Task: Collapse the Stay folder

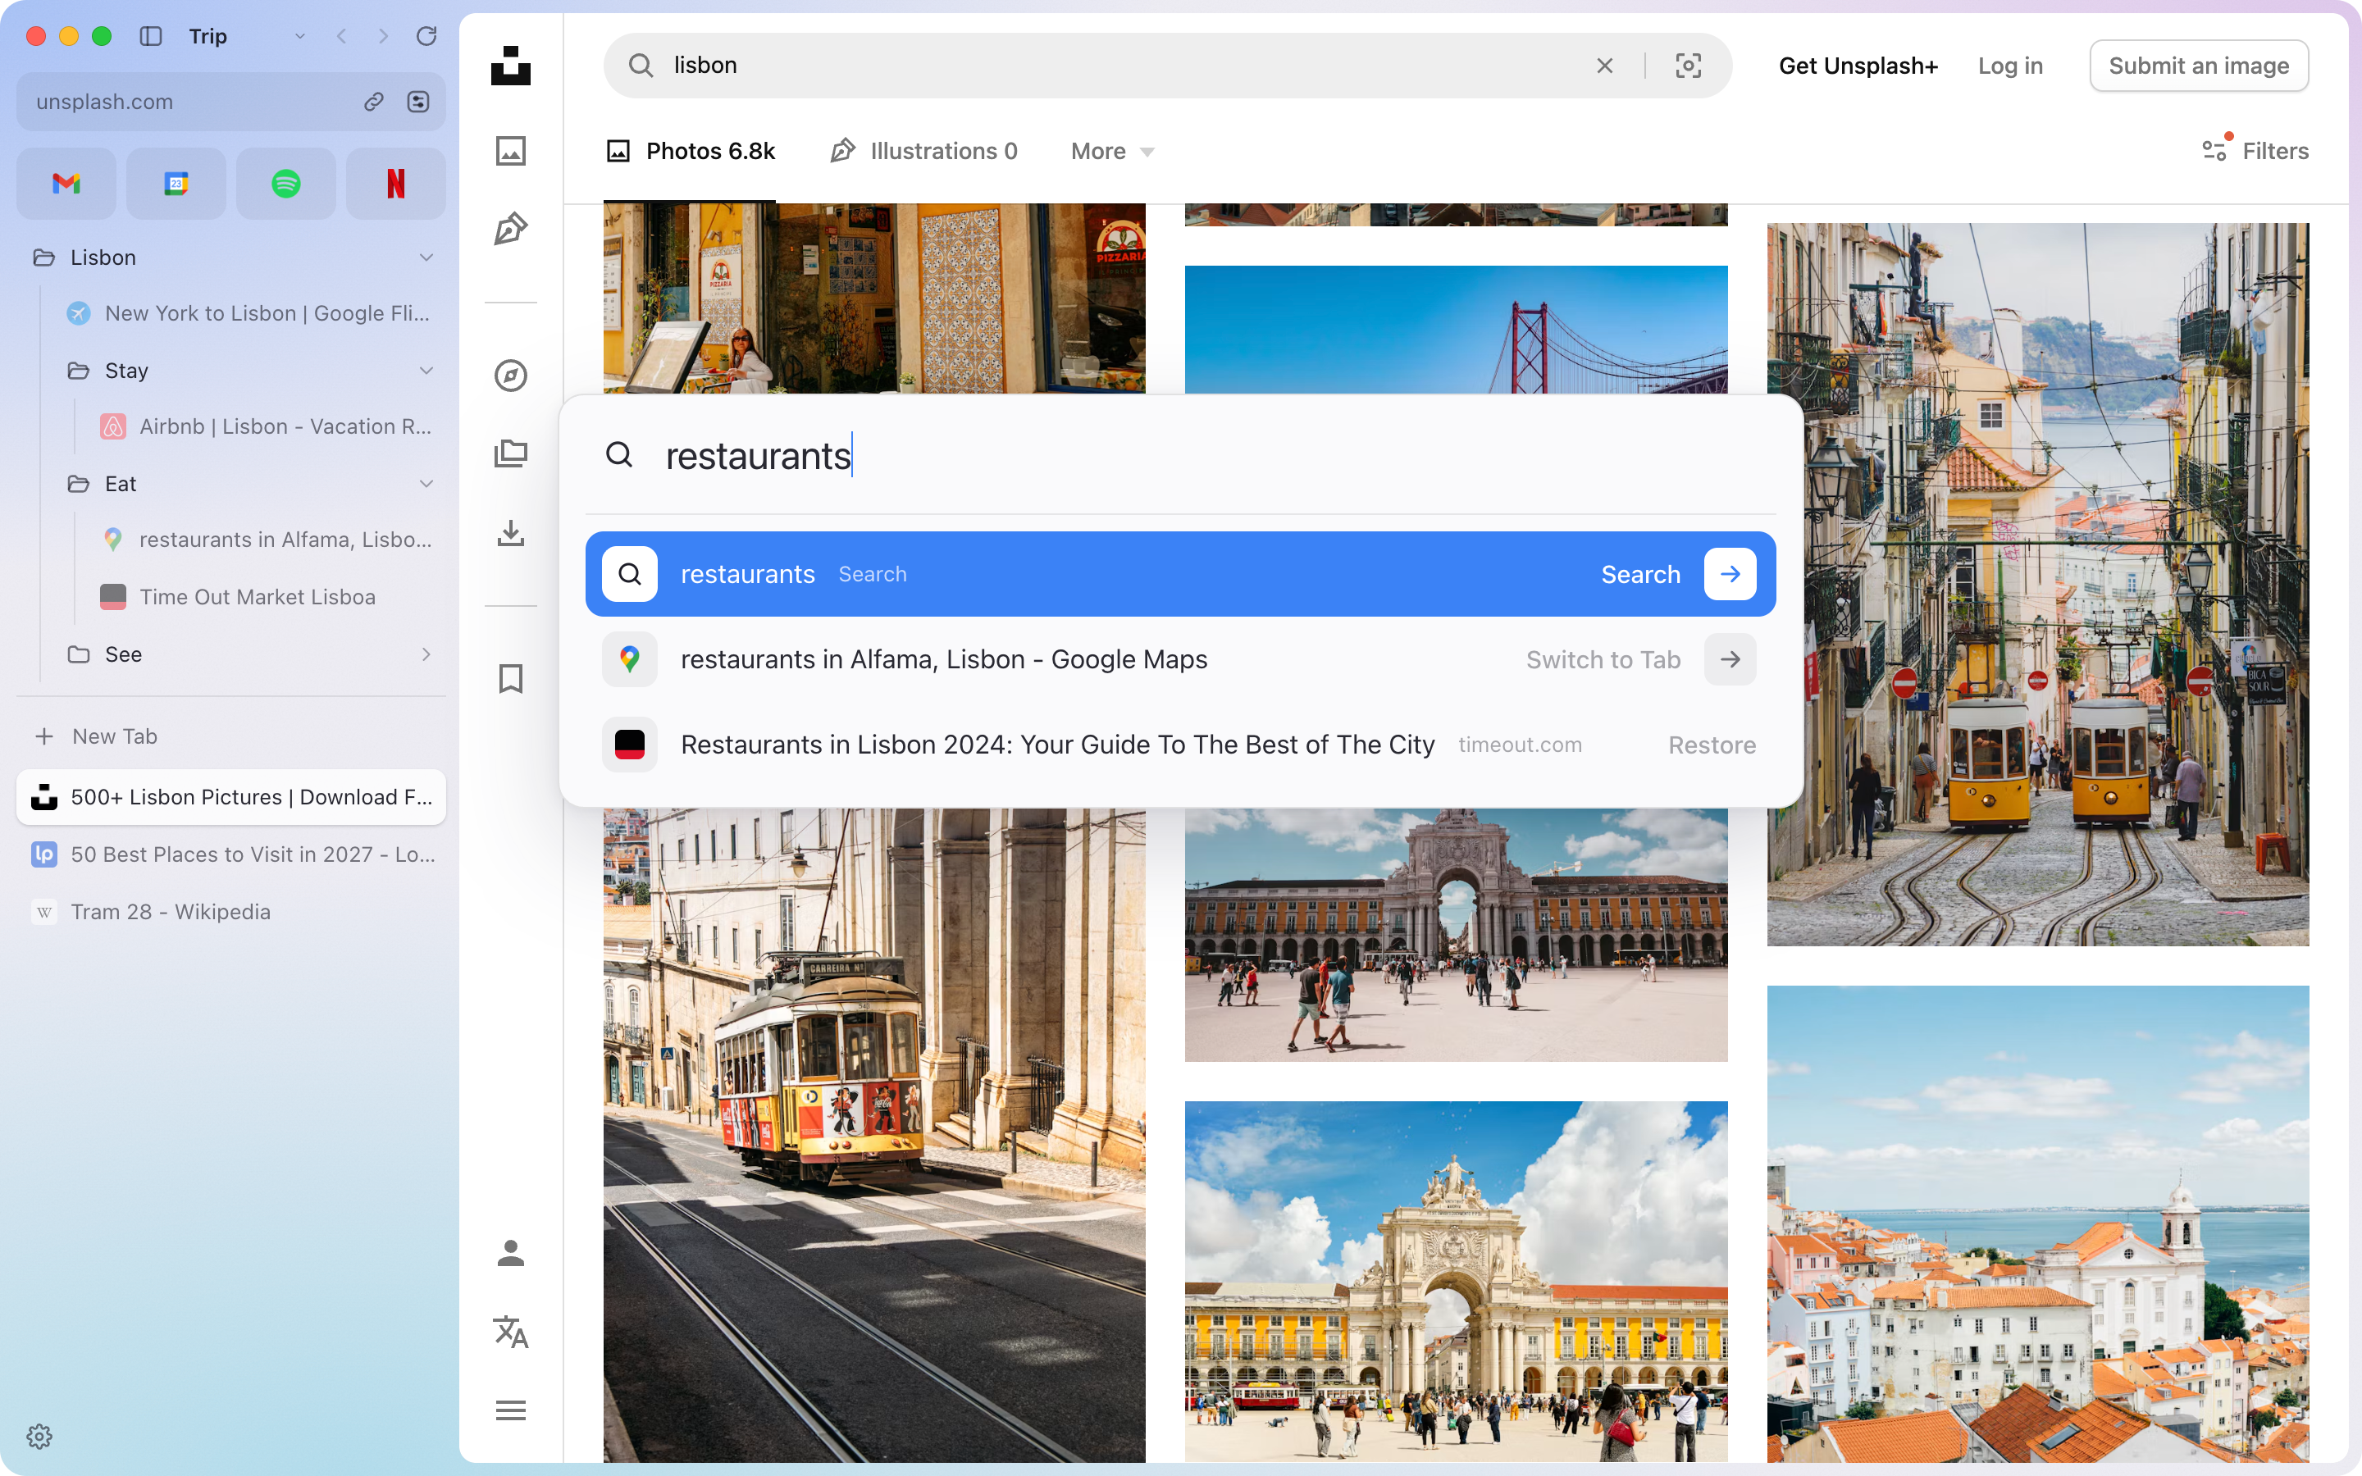Action: [x=426, y=371]
